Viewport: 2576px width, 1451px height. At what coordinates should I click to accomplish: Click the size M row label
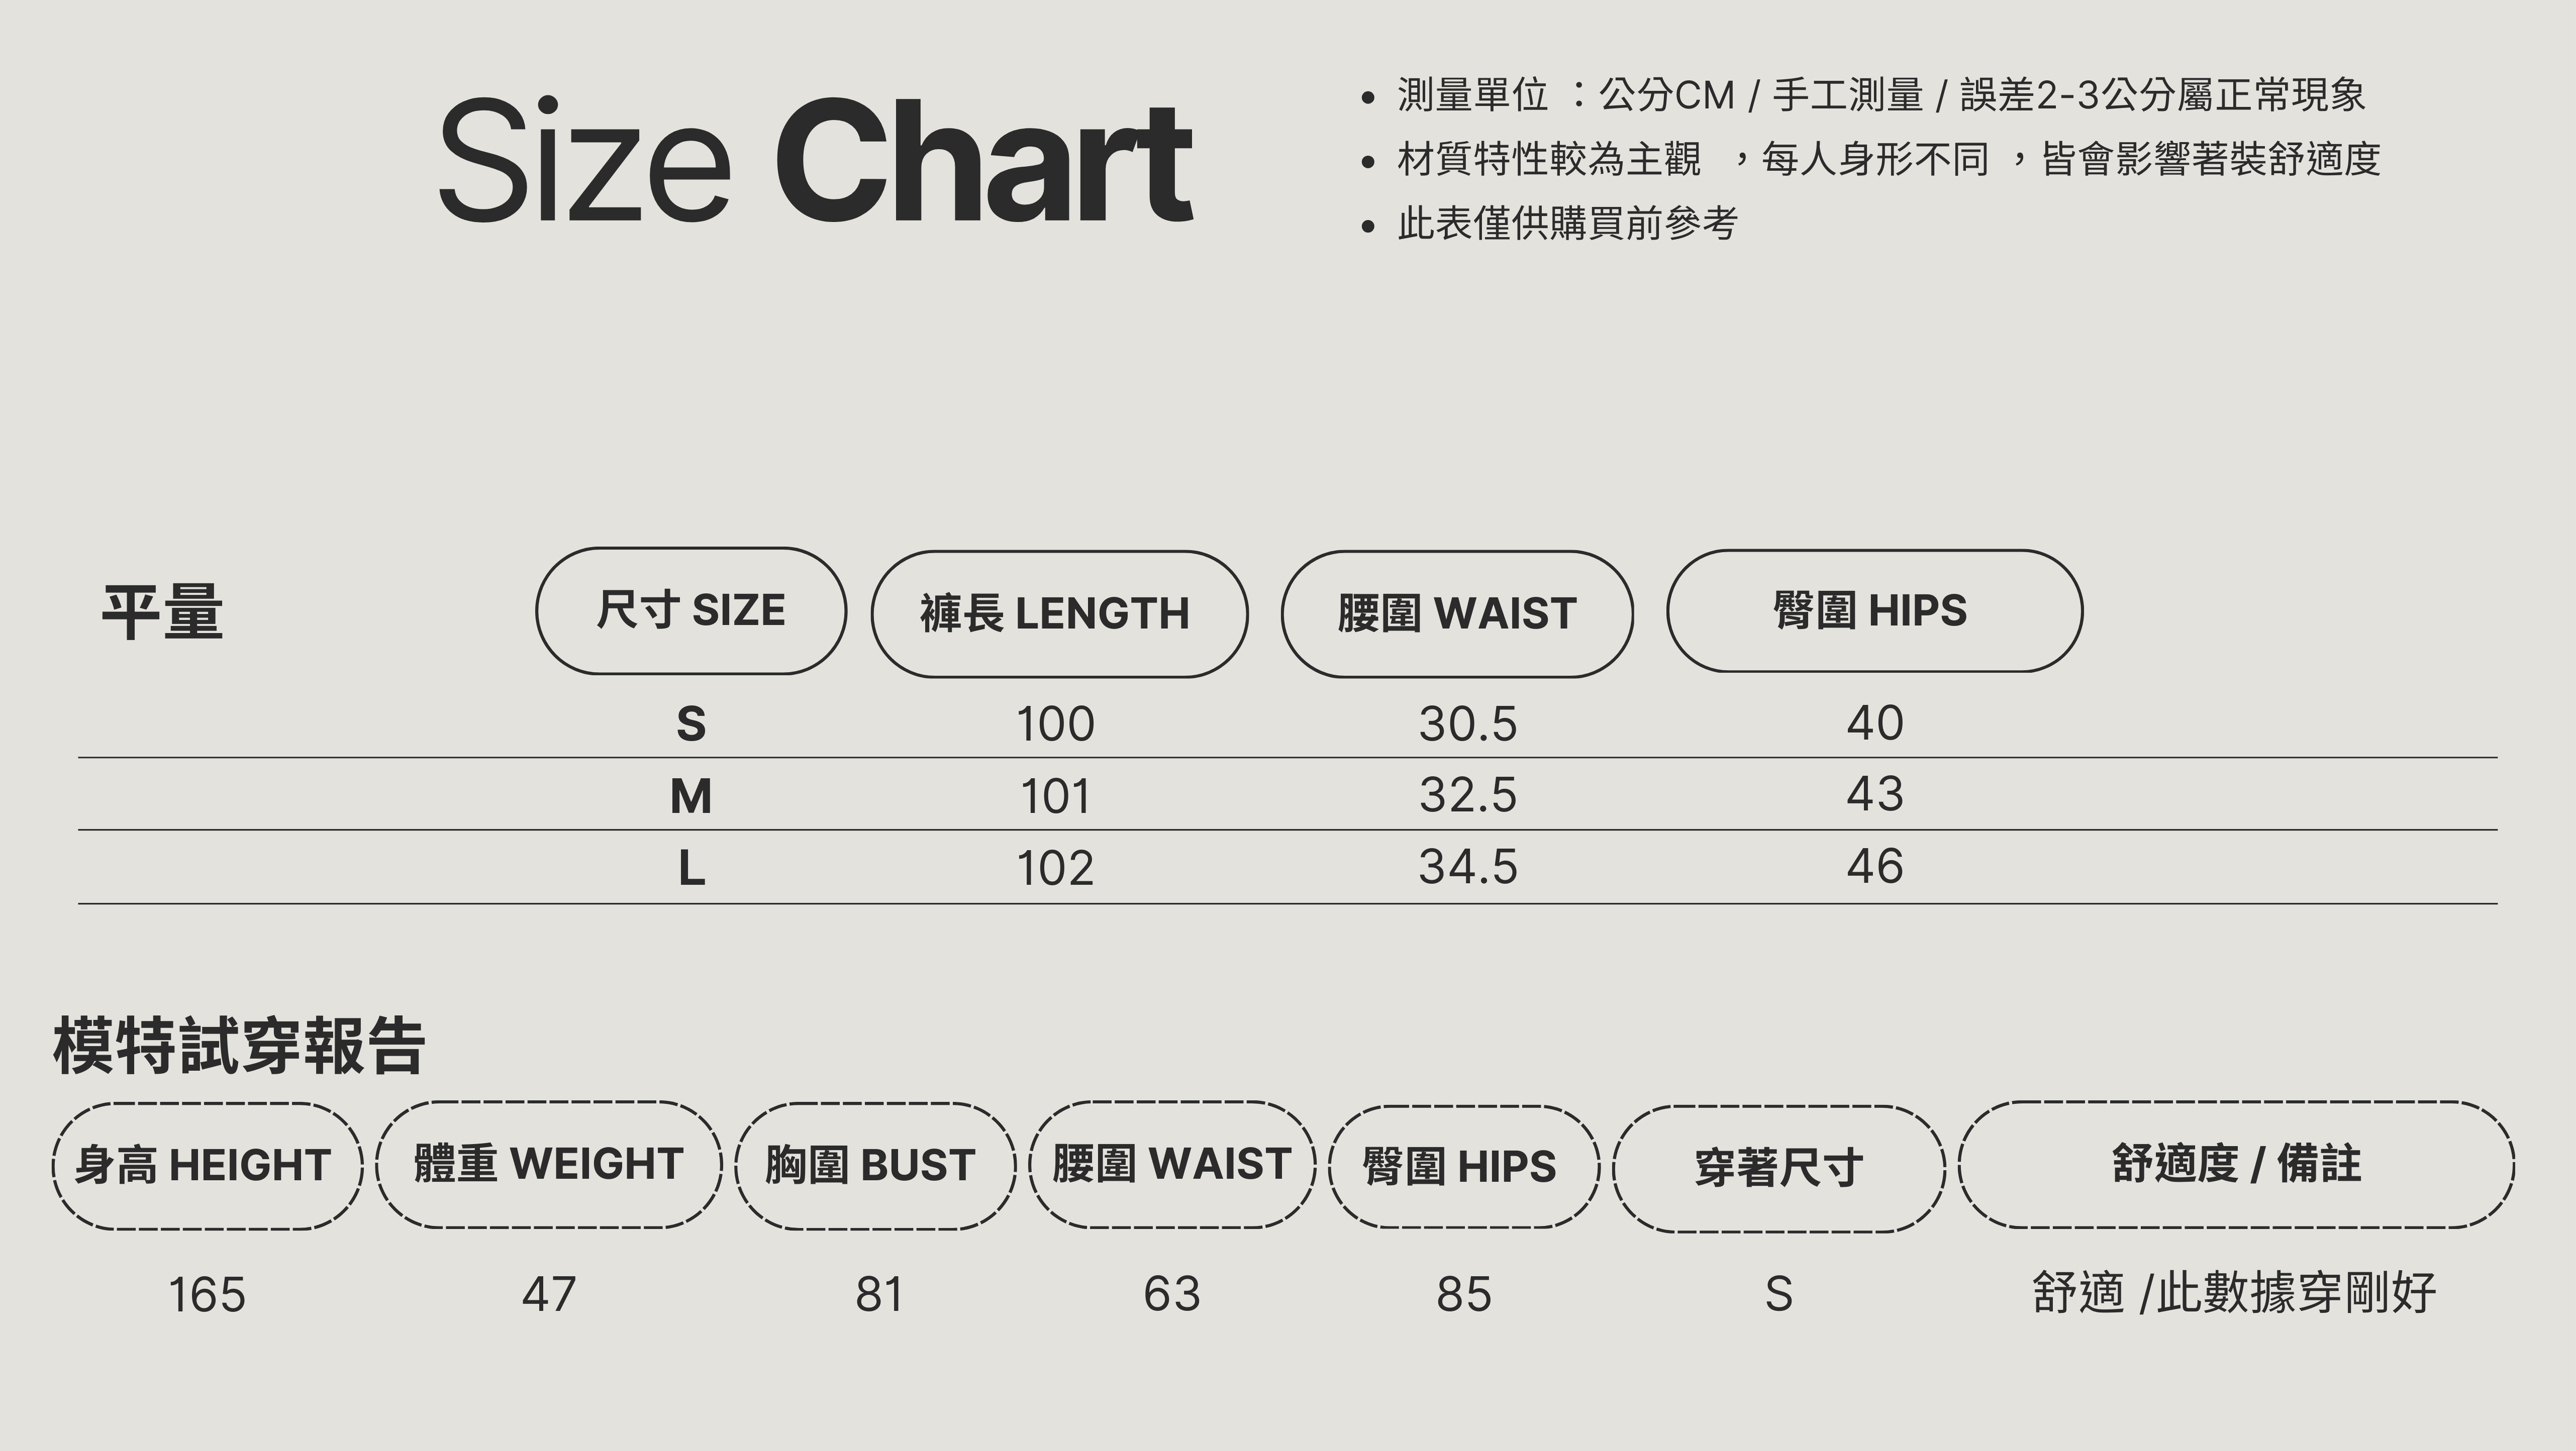[691, 796]
